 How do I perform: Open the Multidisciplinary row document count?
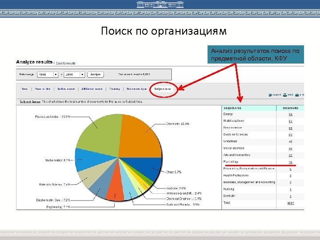coord(290,121)
